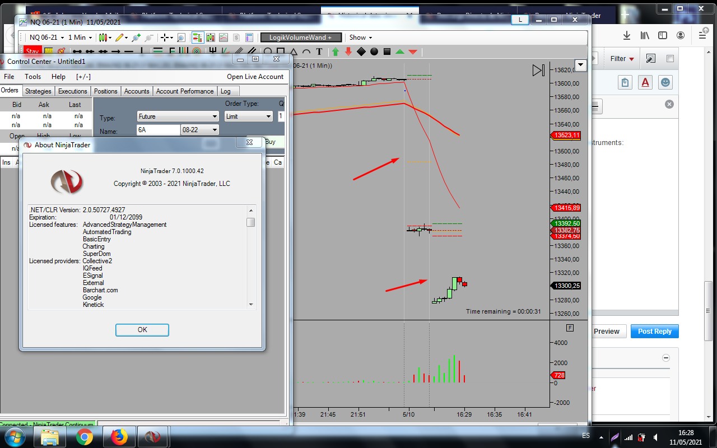Select the square marker drawing tool

click(387, 52)
